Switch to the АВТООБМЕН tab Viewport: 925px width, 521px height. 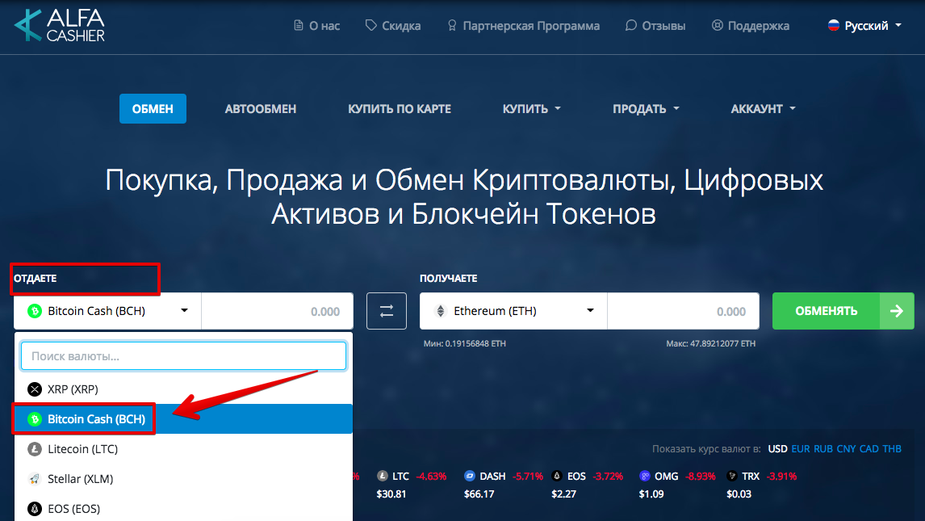point(260,108)
